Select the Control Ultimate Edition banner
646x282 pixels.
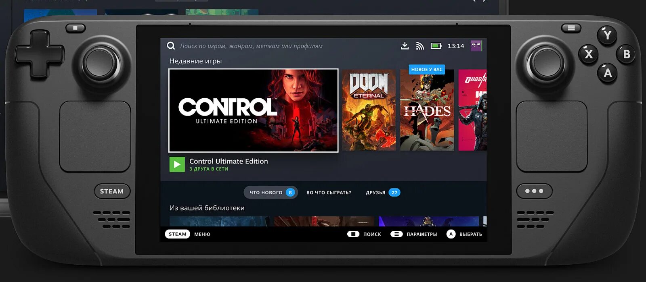[x=254, y=110]
